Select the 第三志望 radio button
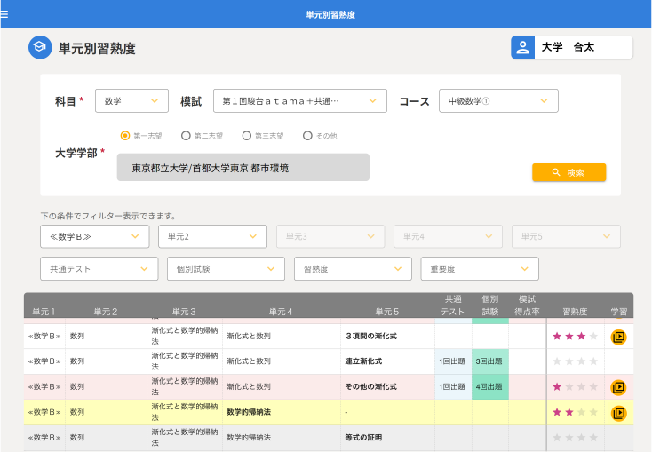The width and height of the screenshot is (652, 452). (247, 136)
